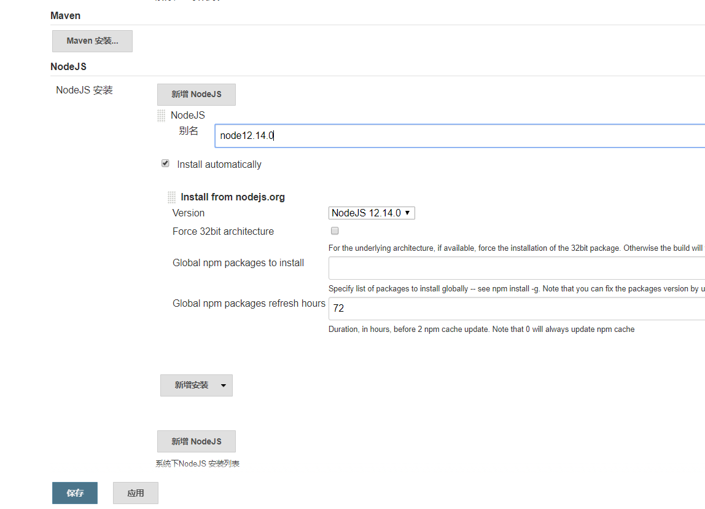Click the npm packages refresh hours field
705x509 pixels.
(516, 308)
